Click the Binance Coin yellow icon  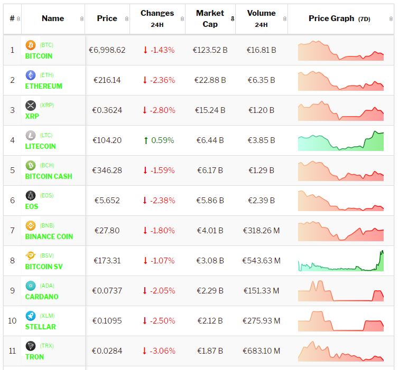click(x=31, y=226)
